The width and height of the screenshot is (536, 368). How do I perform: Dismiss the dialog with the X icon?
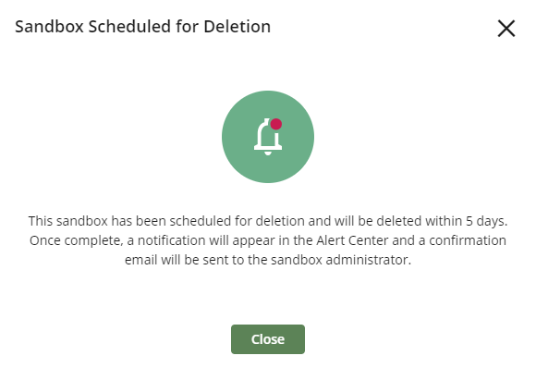click(506, 28)
